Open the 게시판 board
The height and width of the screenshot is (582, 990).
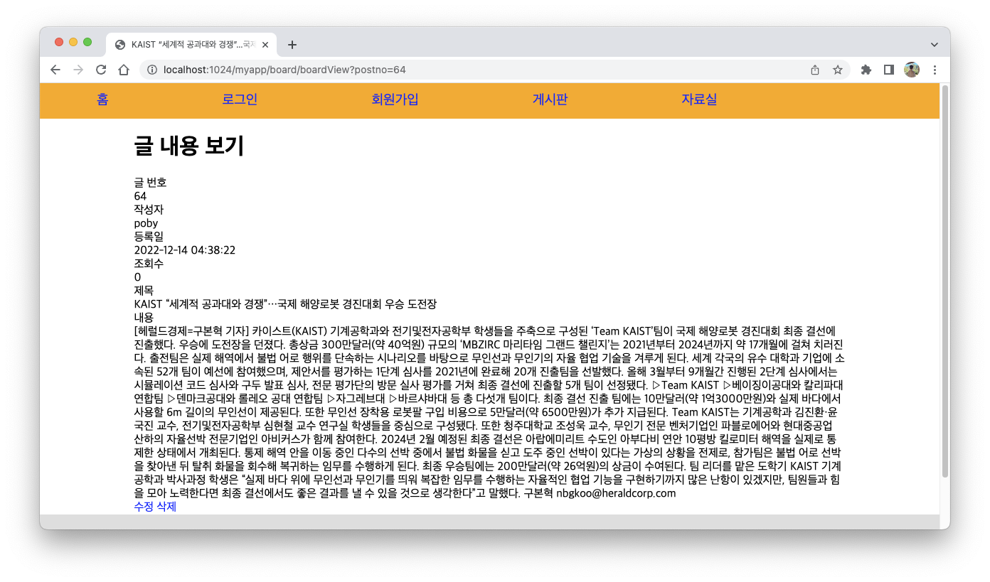coord(550,99)
